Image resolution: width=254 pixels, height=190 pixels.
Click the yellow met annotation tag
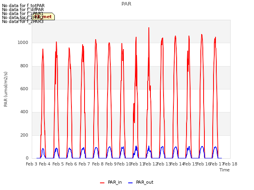point(43,17)
